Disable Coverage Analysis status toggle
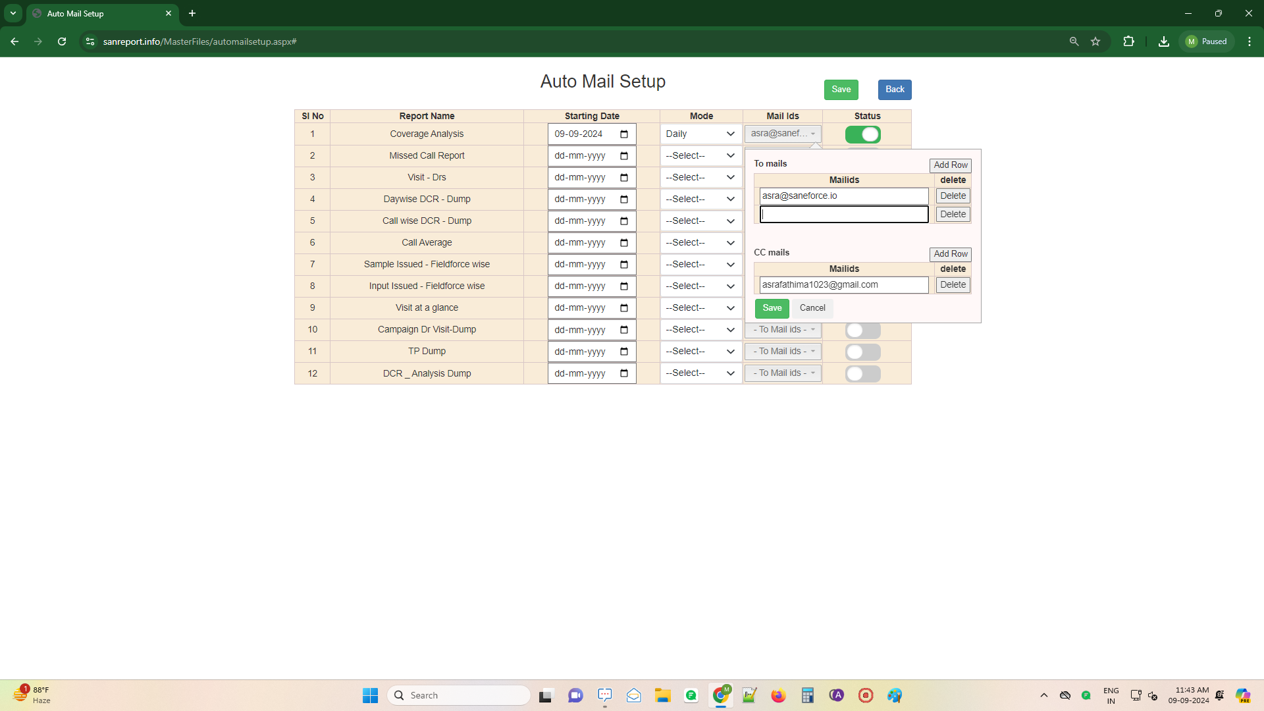 [862, 134]
